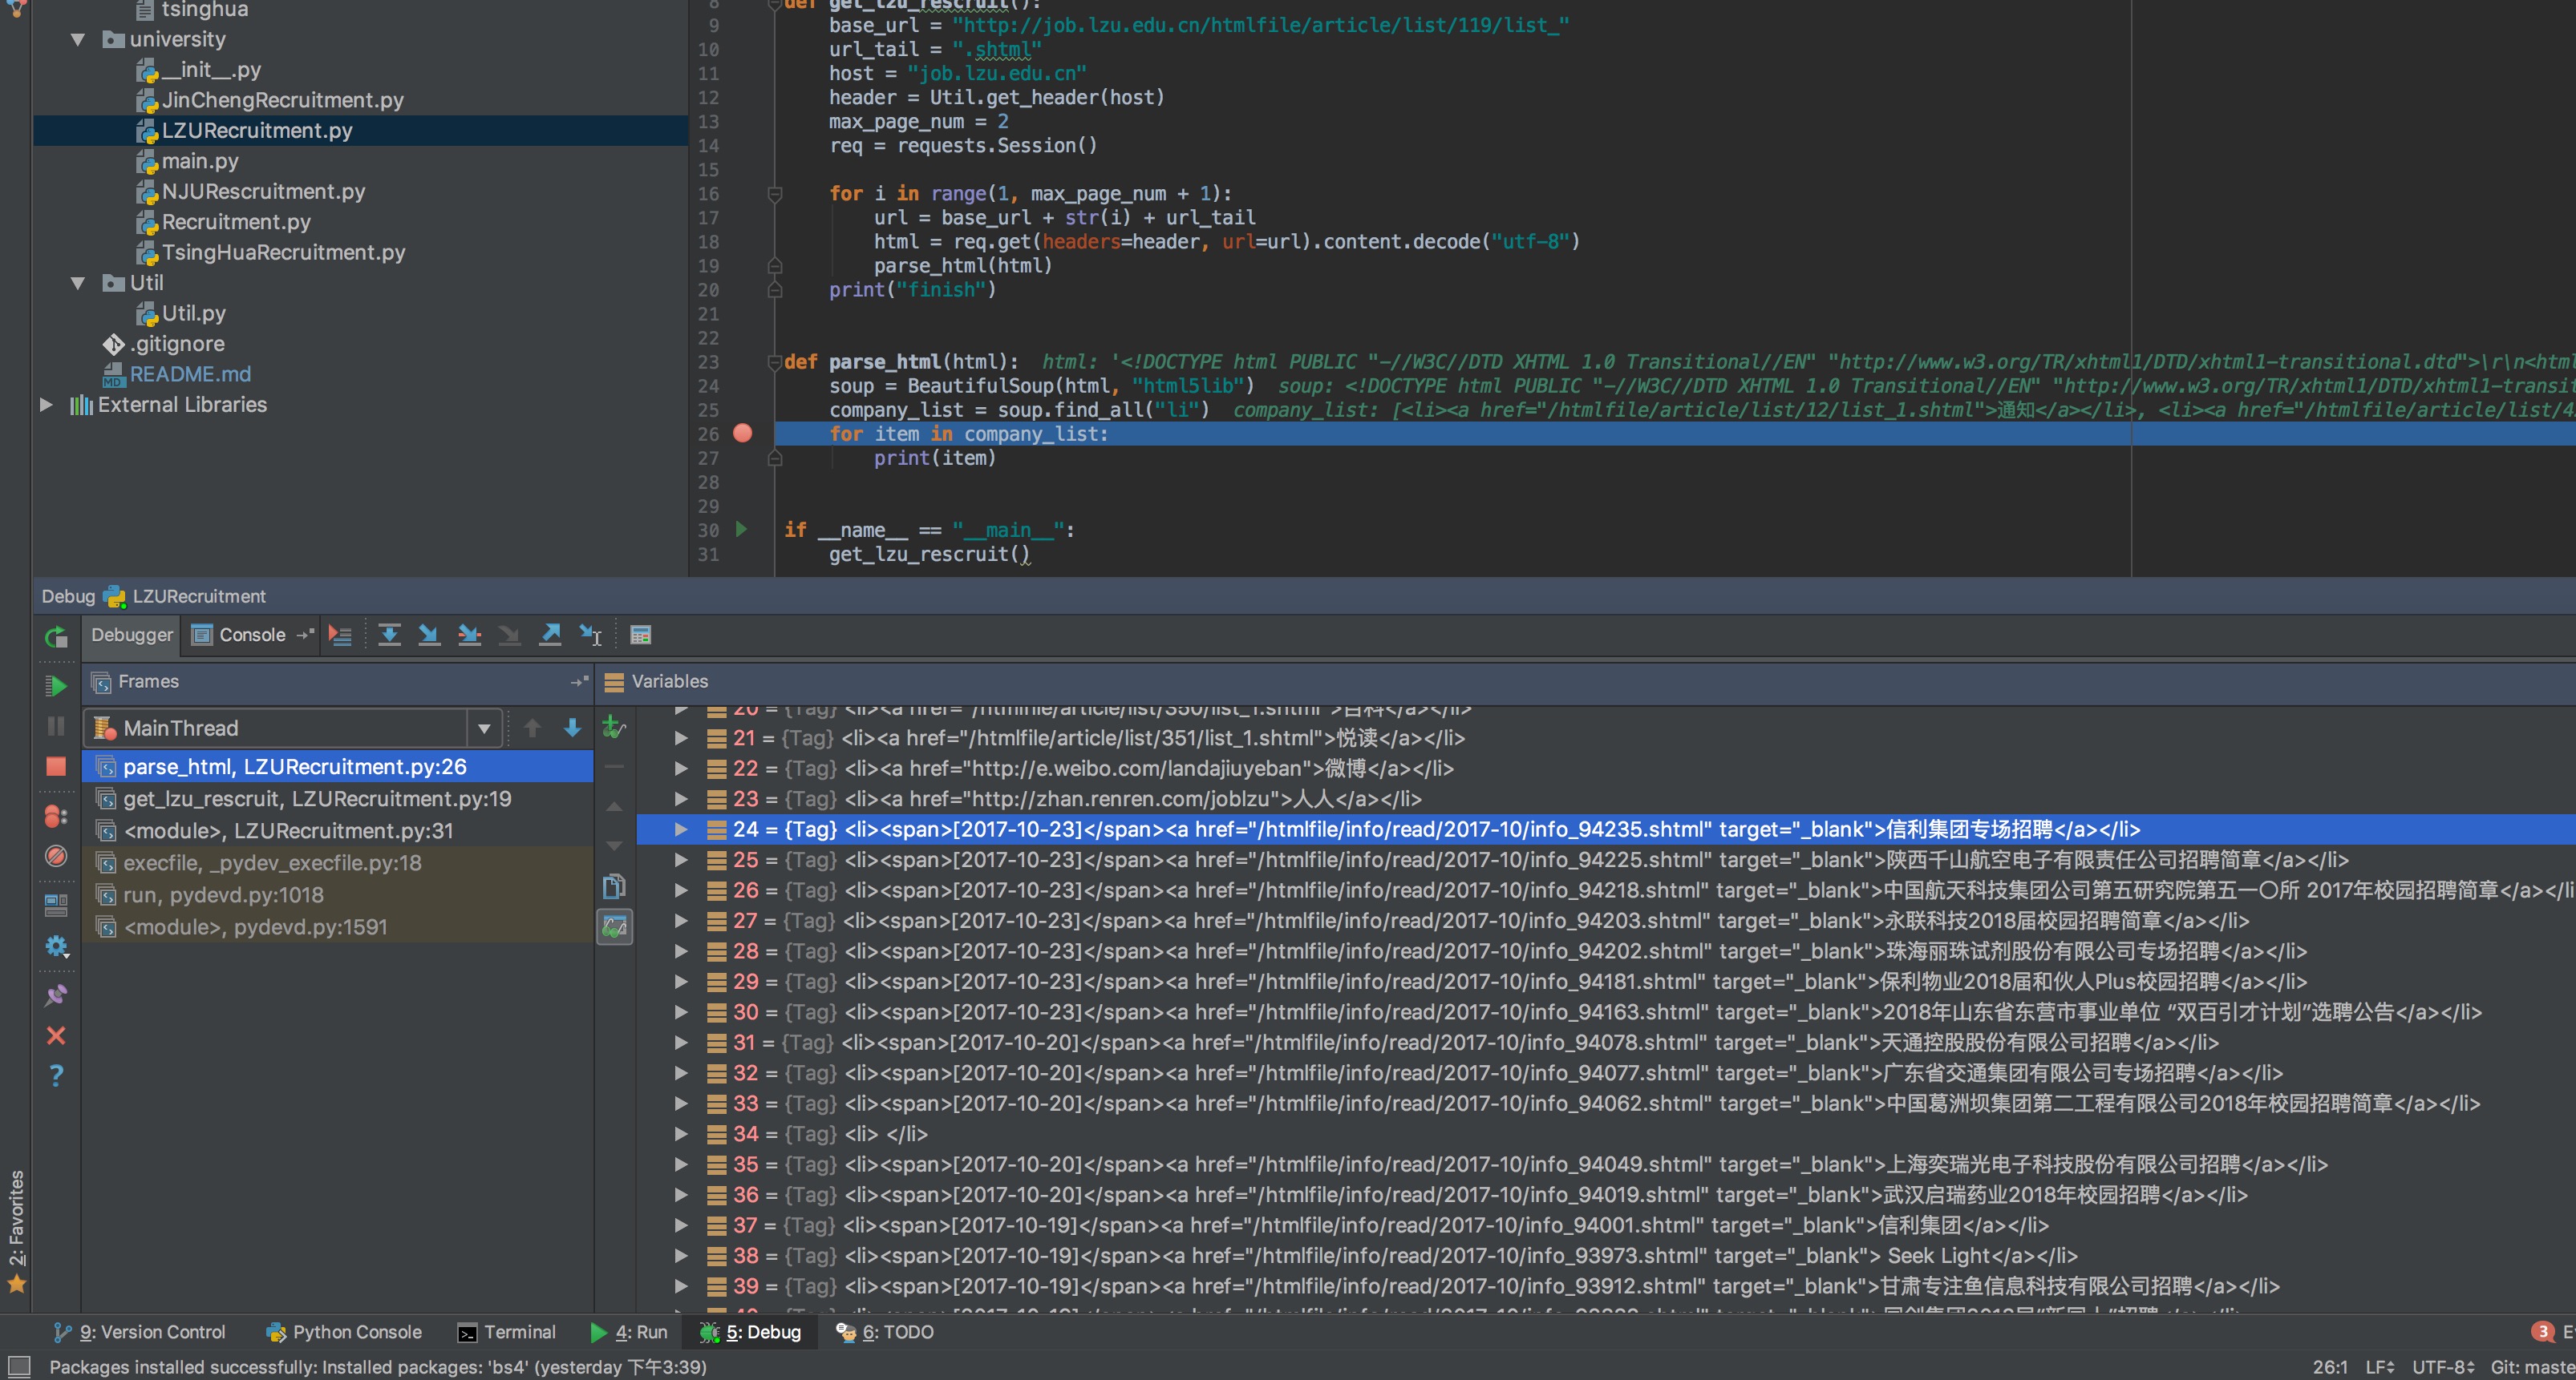Click Run to Cursor icon

[x=590, y=636]
